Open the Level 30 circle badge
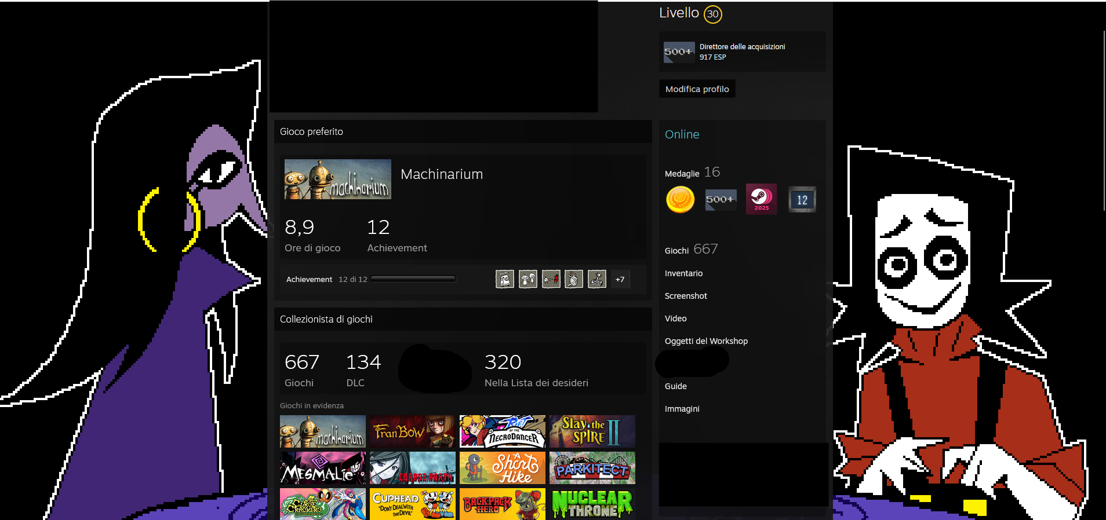The height and width of the screenshot is (520, 1106). (x=713, y=14)
